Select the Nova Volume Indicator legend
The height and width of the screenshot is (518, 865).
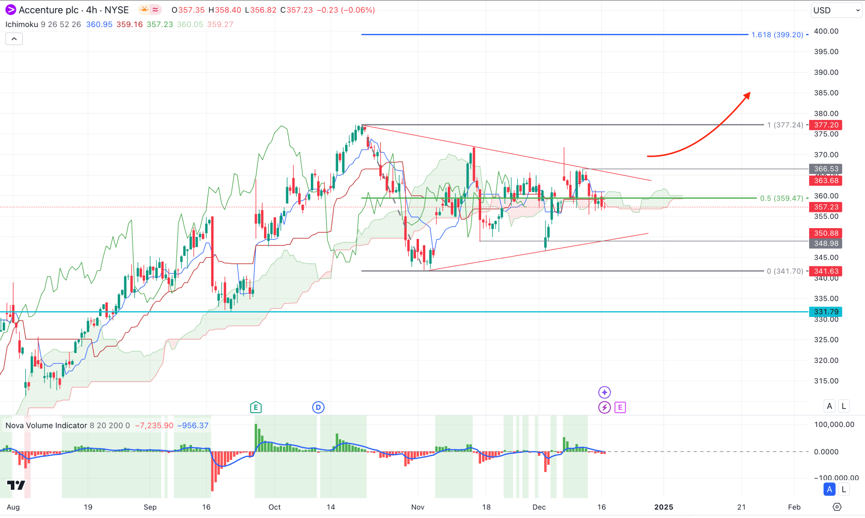tap(46, 425)
